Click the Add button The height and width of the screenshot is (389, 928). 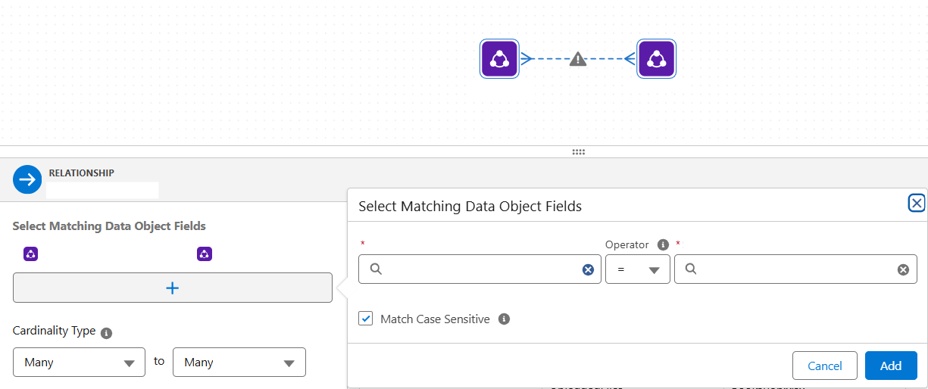(x=890, y=366)
